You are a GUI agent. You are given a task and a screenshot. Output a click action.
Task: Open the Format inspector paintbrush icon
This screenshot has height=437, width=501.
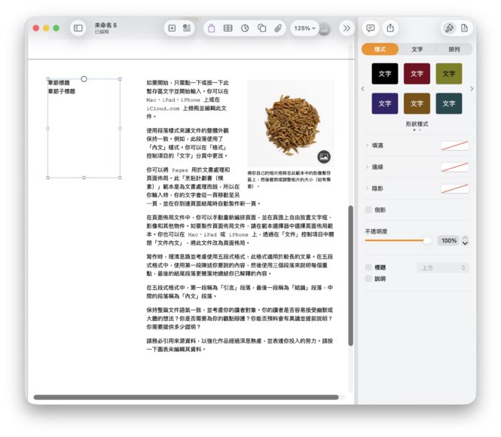click(x=449, y=28)
